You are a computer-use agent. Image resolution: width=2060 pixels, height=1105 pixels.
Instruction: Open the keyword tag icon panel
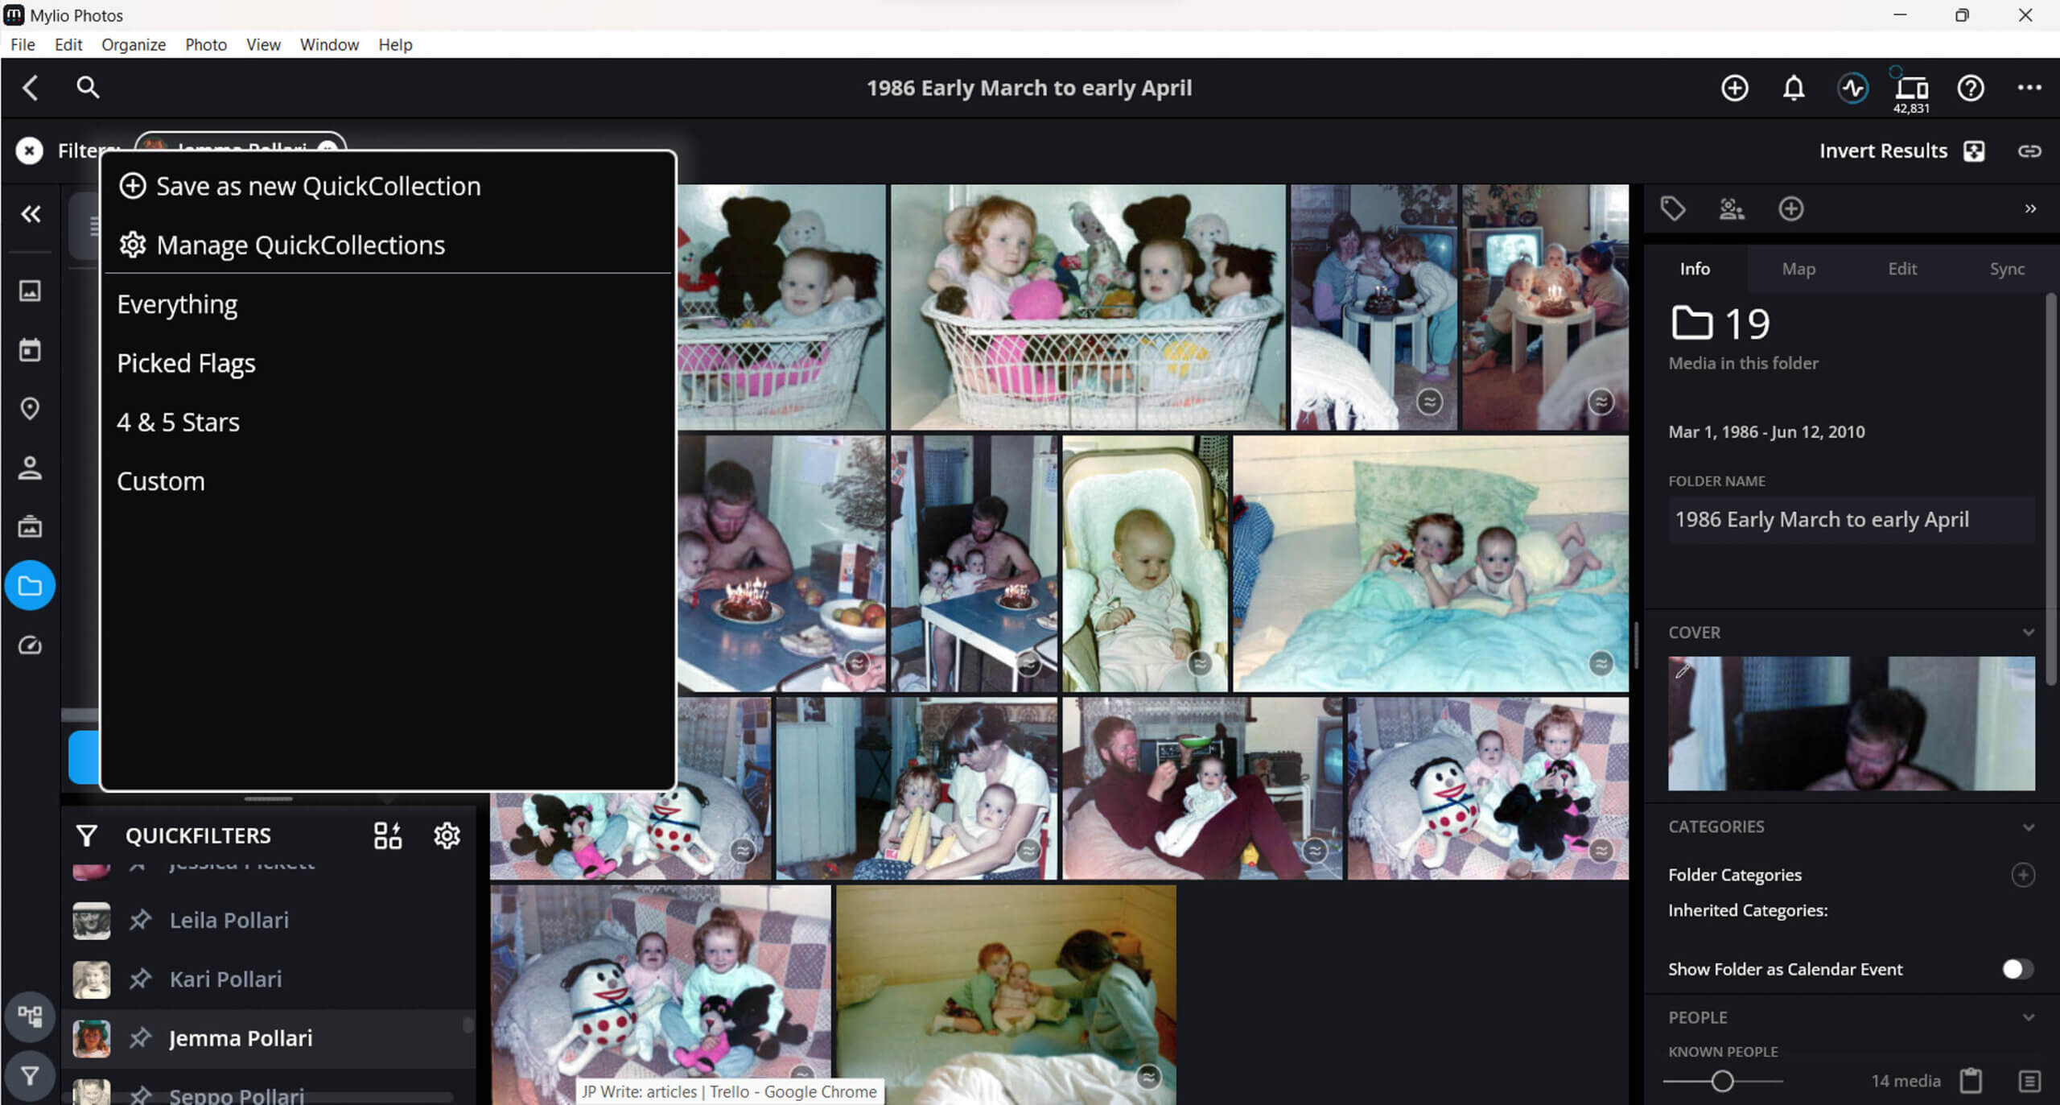(1673, 209)
